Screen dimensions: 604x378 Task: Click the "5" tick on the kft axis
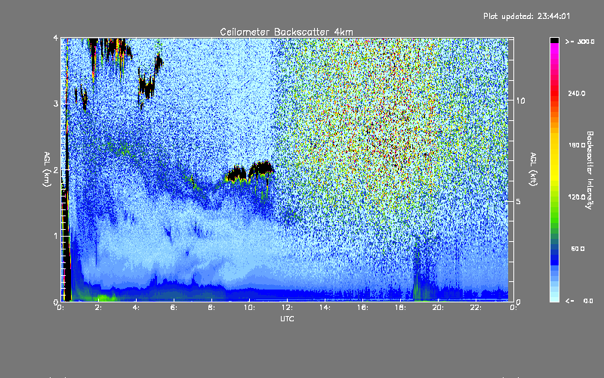tap(519, 201)
